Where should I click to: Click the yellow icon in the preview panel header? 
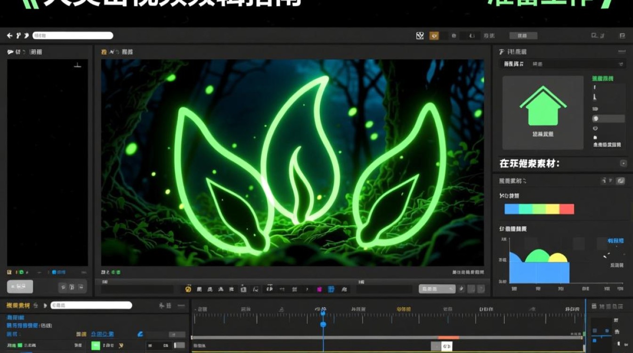click(x=104, y=52)
